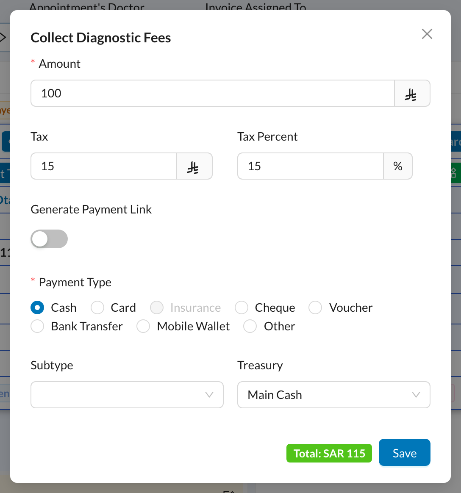Open the Subtype dropdown
The height and width of the screenshot is (493, 461).
127,395
